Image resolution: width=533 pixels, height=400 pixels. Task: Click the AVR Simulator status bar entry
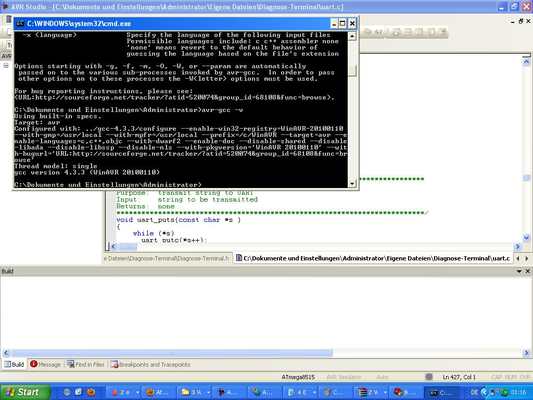[x=344, y=377]
